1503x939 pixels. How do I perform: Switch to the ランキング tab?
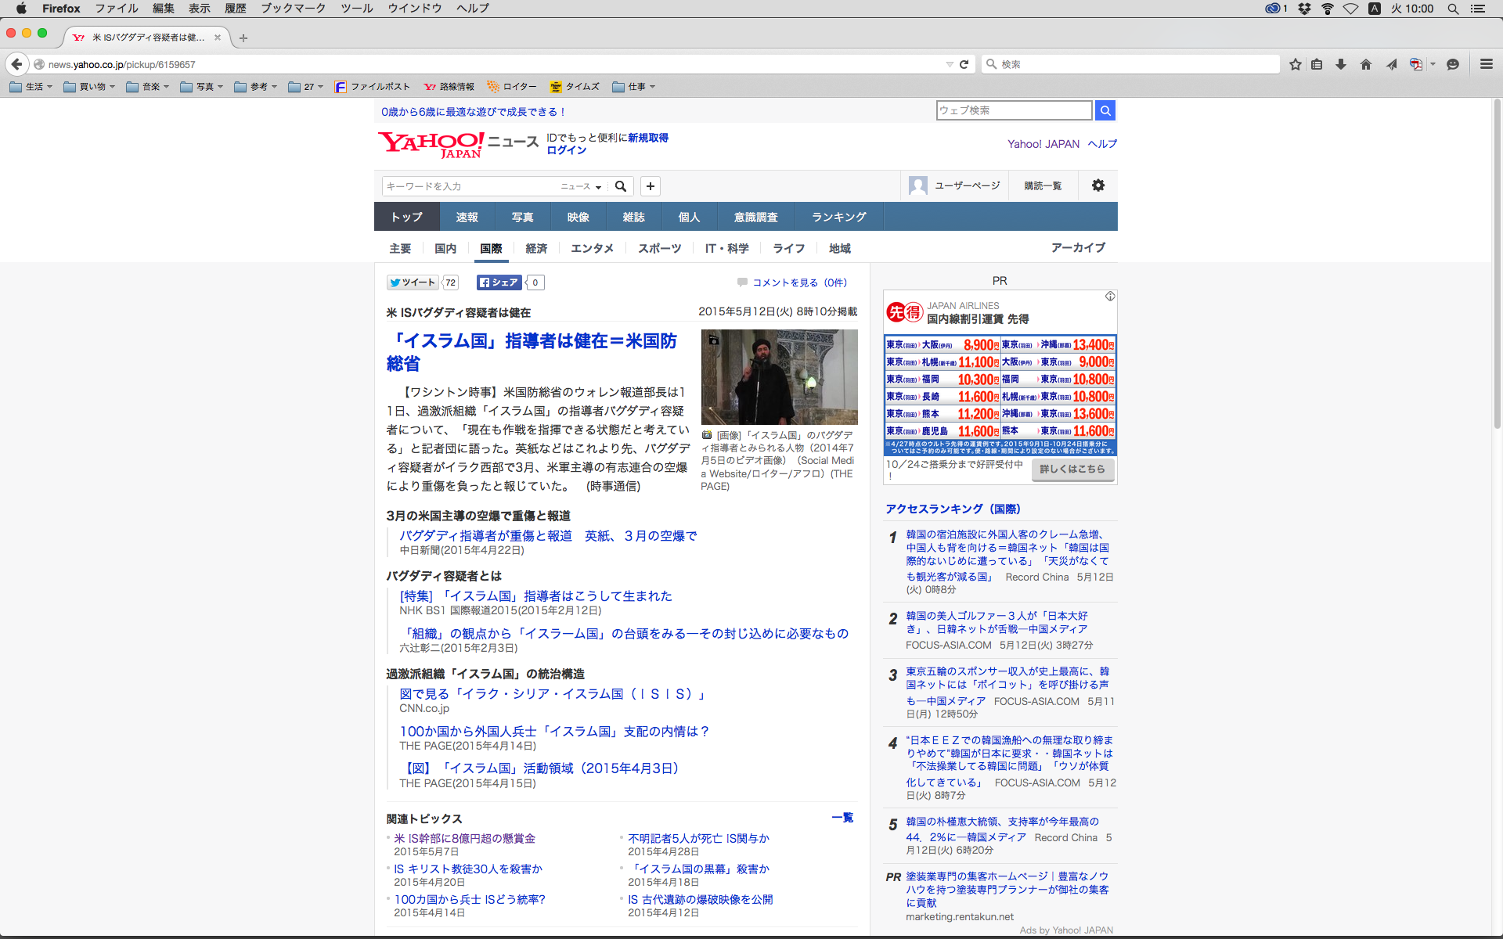838,217
